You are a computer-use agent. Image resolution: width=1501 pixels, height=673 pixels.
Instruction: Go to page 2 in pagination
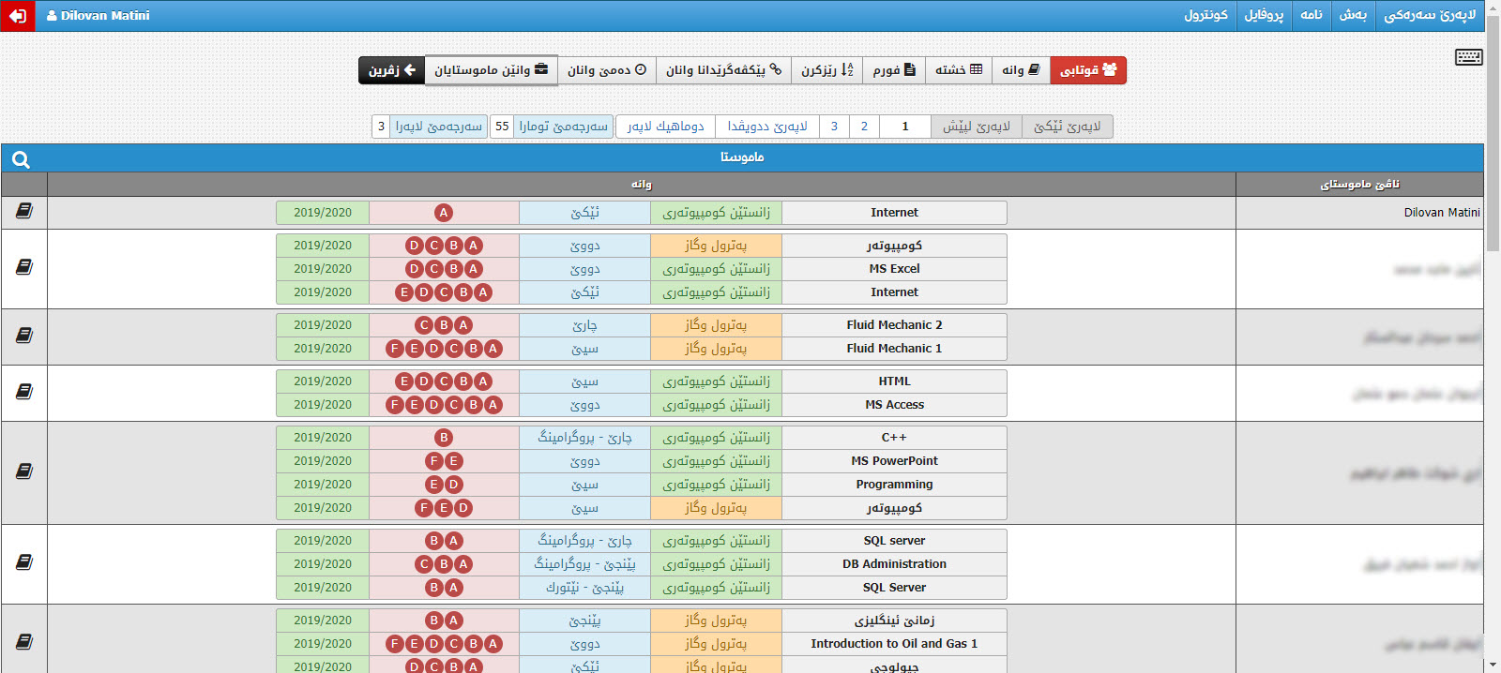point(864,127)
